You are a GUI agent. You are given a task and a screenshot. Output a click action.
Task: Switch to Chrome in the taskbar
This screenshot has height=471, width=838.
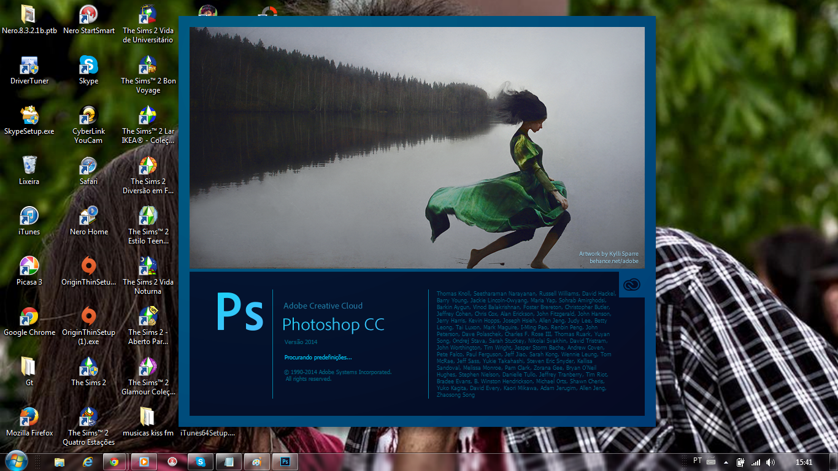click(x=115, y=462)
